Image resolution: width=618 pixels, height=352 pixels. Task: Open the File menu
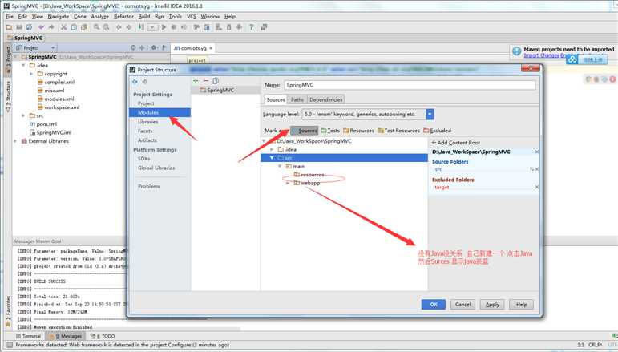pyautogui.click(x=10, y=17)
